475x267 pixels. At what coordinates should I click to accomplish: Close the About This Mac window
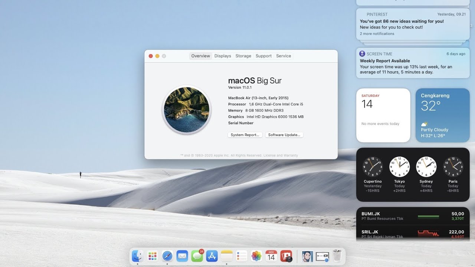click(x=151, y=56)
